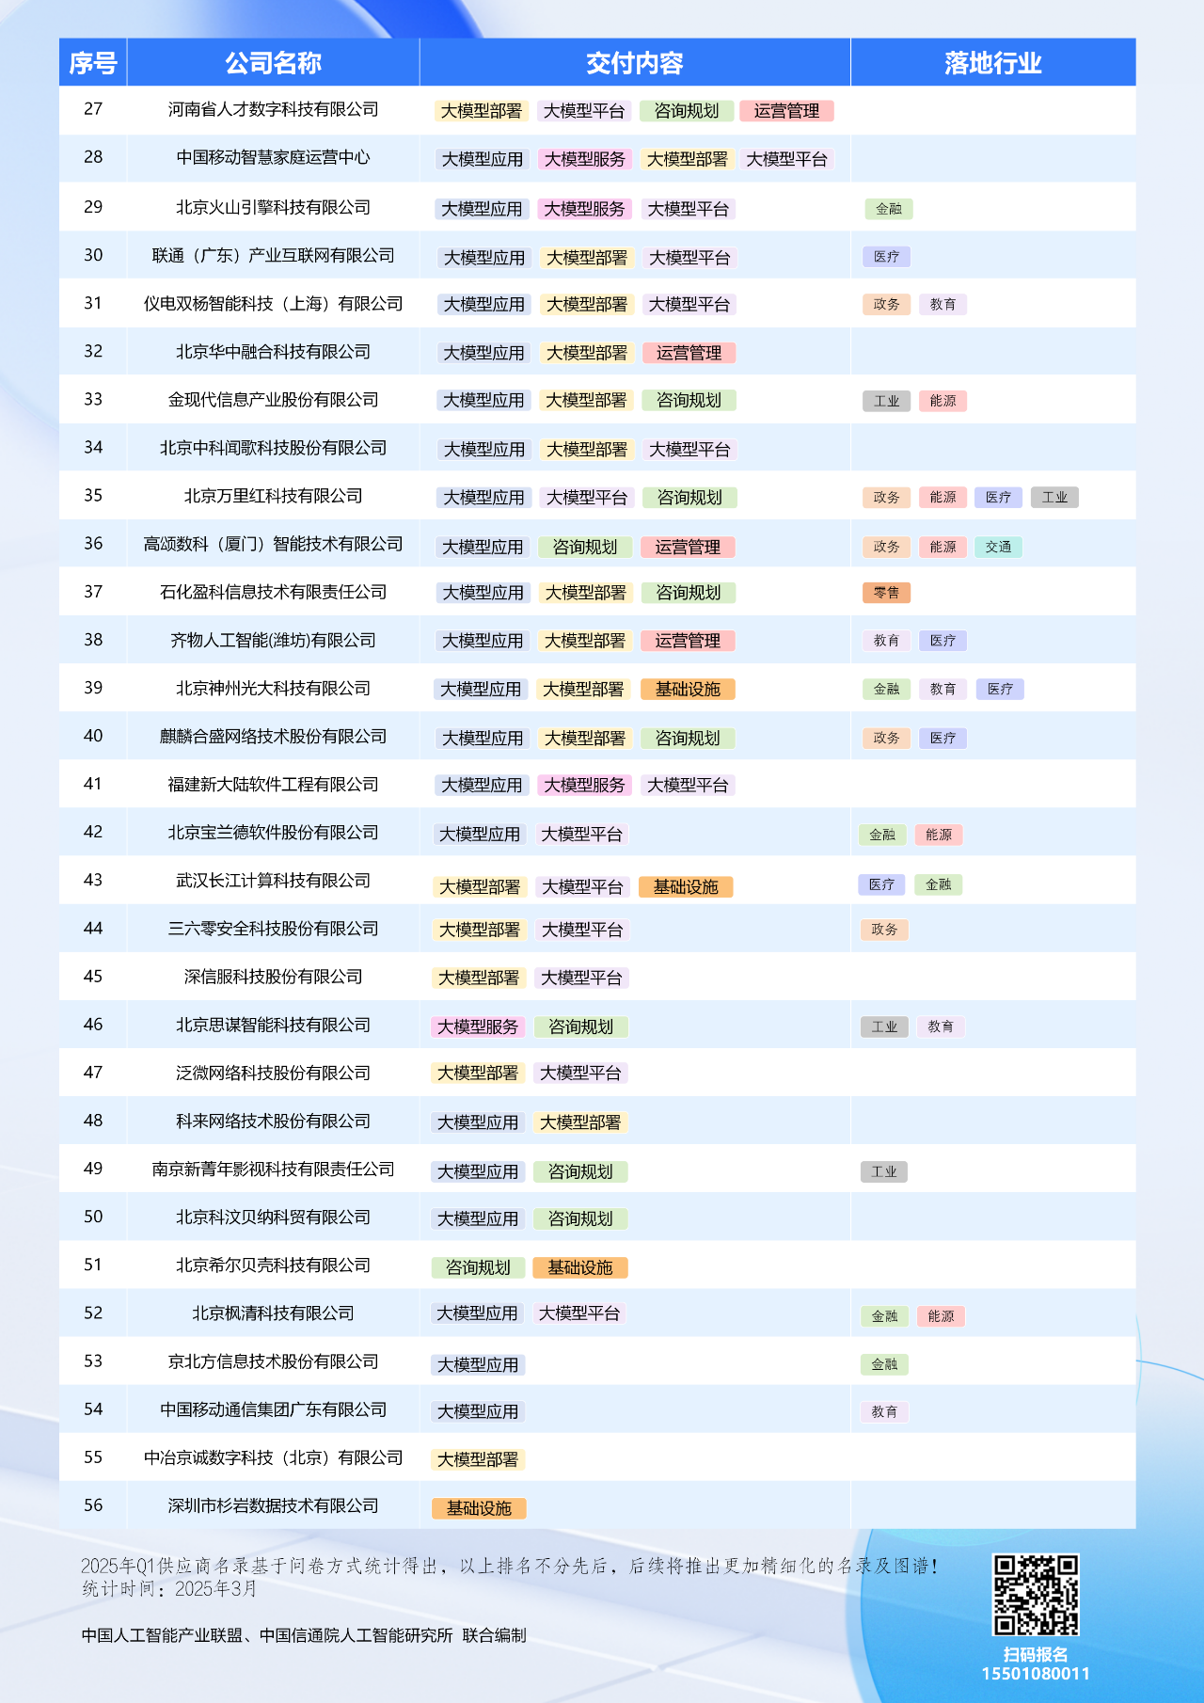Click 大模型服务 tag in row 28
Viewport: 1204px width, 1703px height.
point(584,159)
